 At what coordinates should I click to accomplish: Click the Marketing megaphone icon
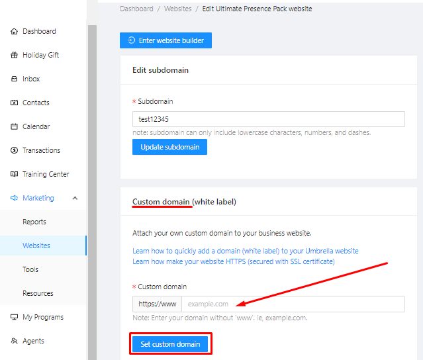click(14, 198)
